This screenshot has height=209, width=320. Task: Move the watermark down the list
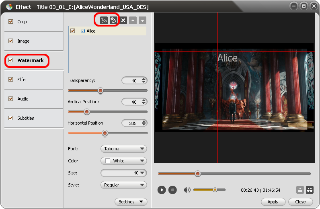point(142,20)
